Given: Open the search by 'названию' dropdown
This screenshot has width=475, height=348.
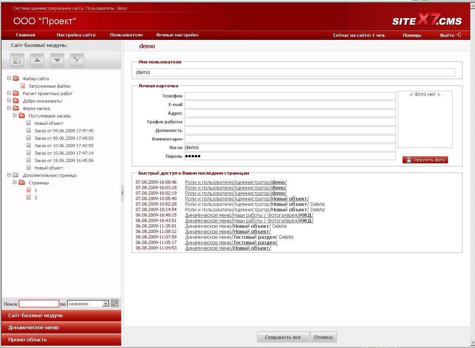Looking at the screenshot, I should (105, 304).
